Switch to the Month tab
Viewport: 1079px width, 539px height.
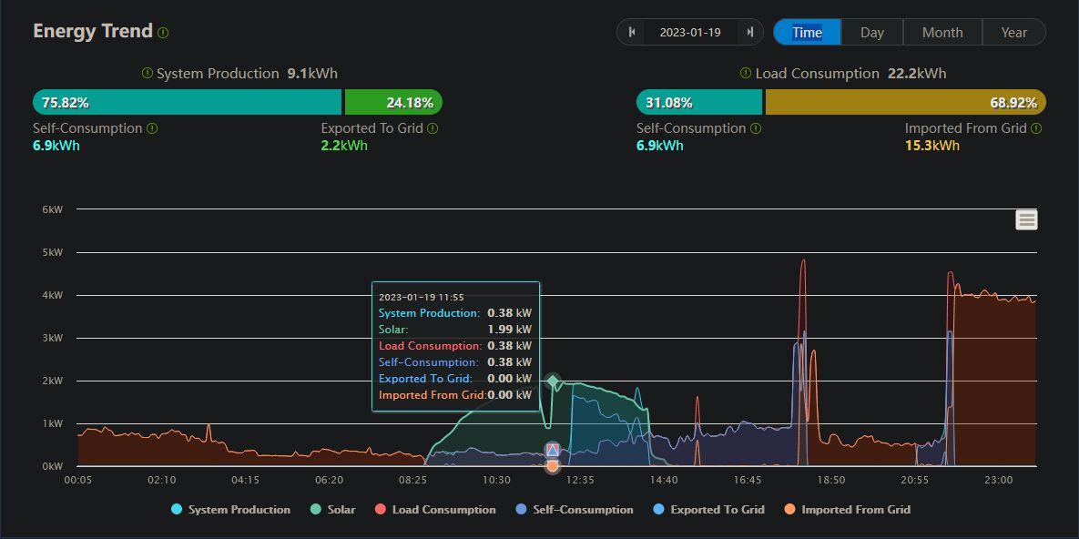[942, 33]
